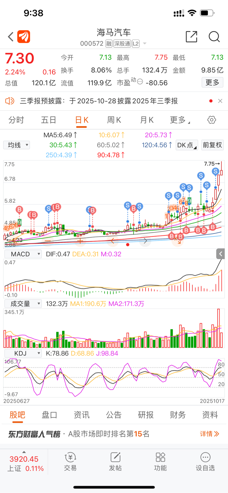Image resolution: width=228 pixels, height=493 pixels.
Task: Open the KDJ indicator dropdown
Action: [x=23, y=353]
